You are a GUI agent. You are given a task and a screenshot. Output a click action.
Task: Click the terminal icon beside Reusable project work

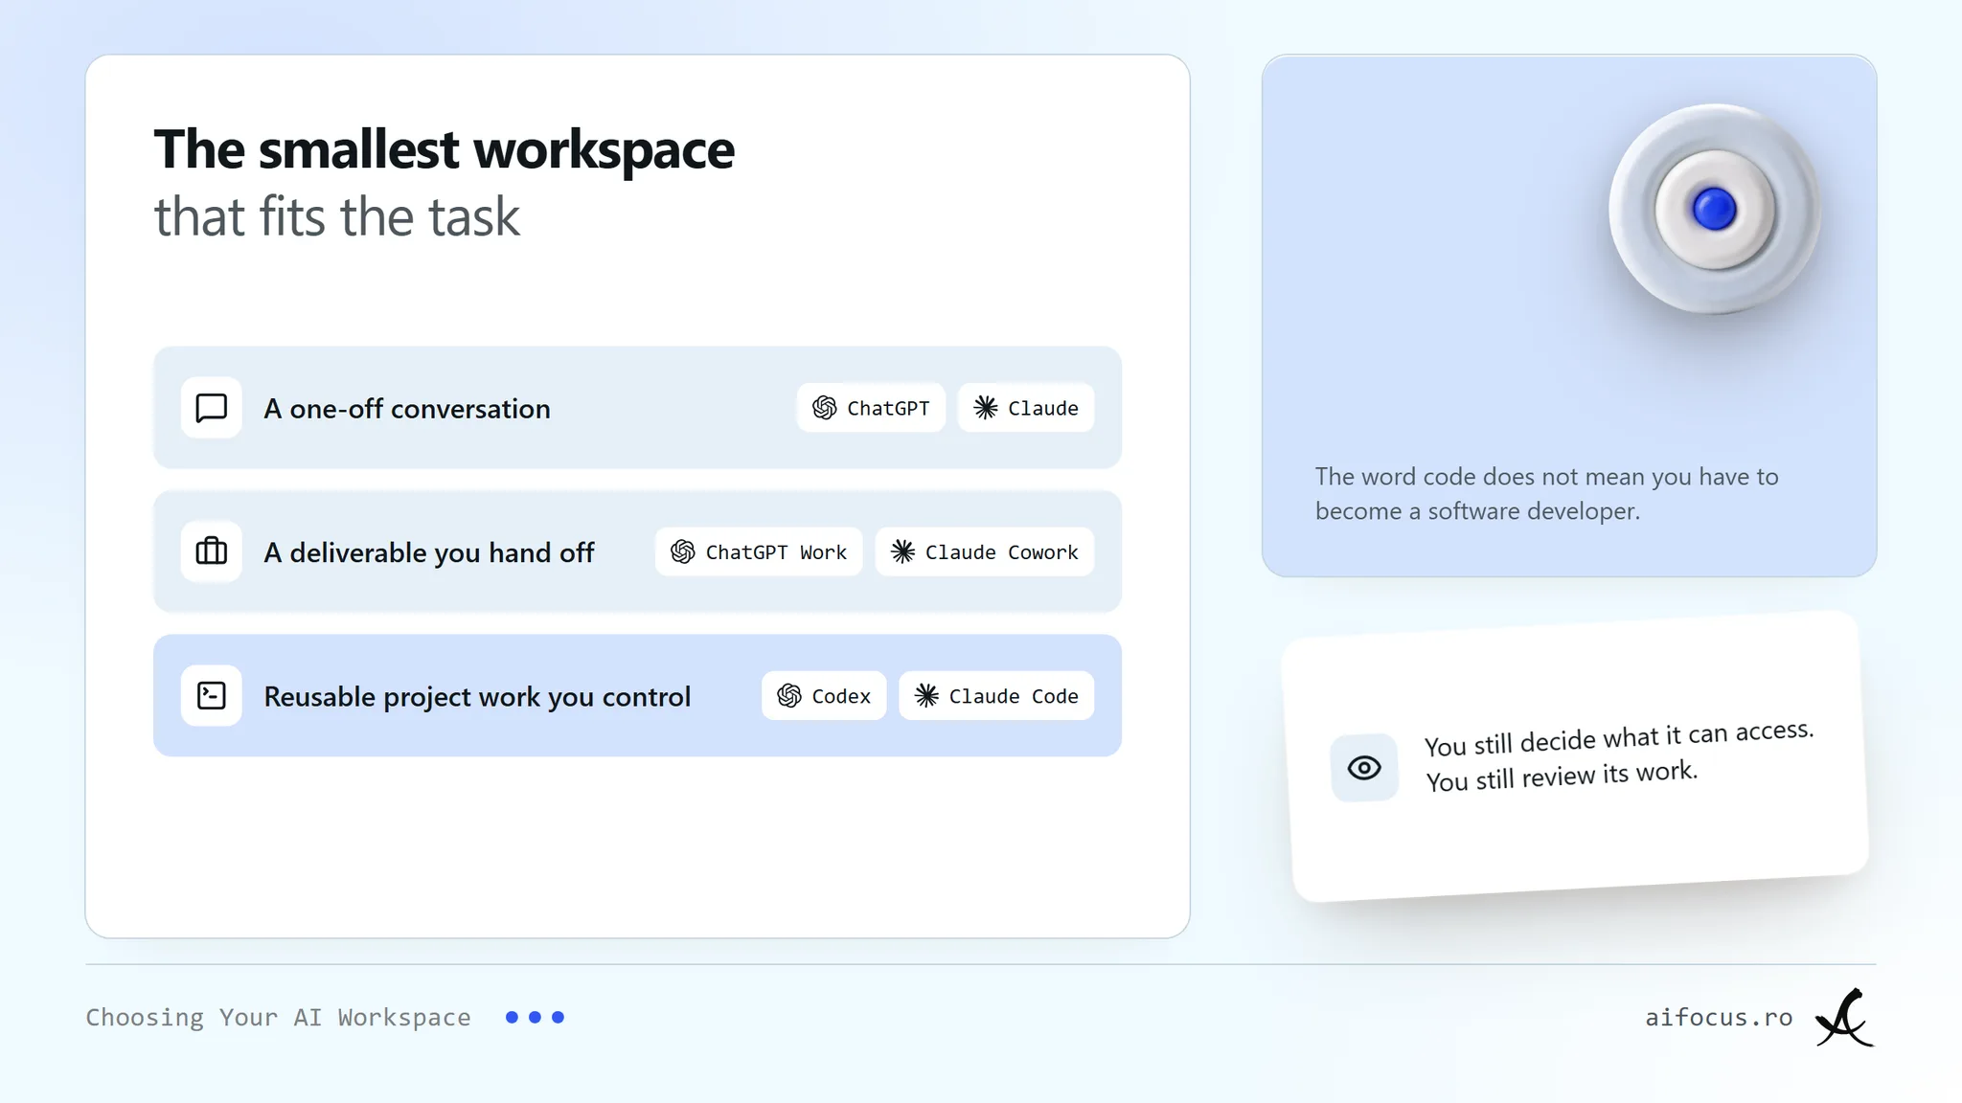[x=212, y=695]
